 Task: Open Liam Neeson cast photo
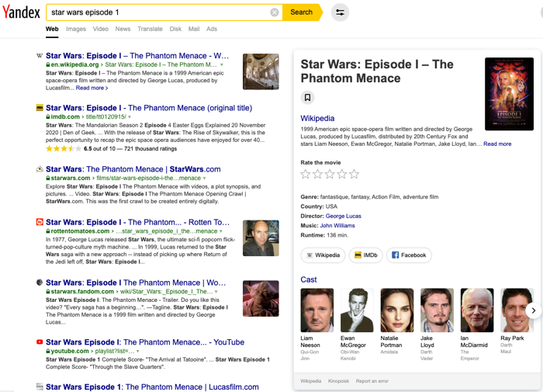tap(317, 310)
